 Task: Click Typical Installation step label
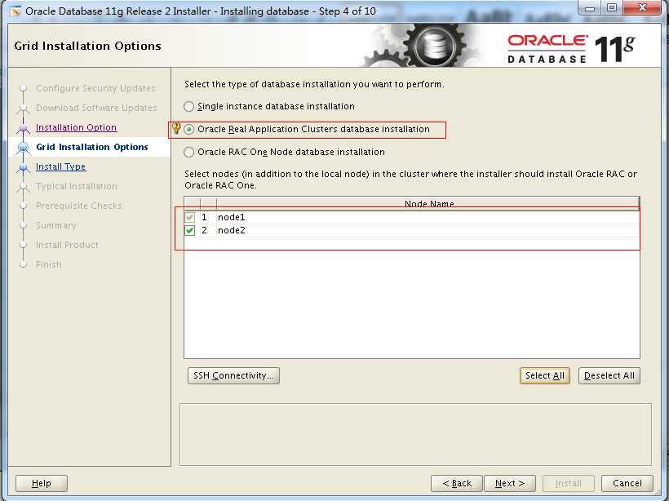point(77,187)
